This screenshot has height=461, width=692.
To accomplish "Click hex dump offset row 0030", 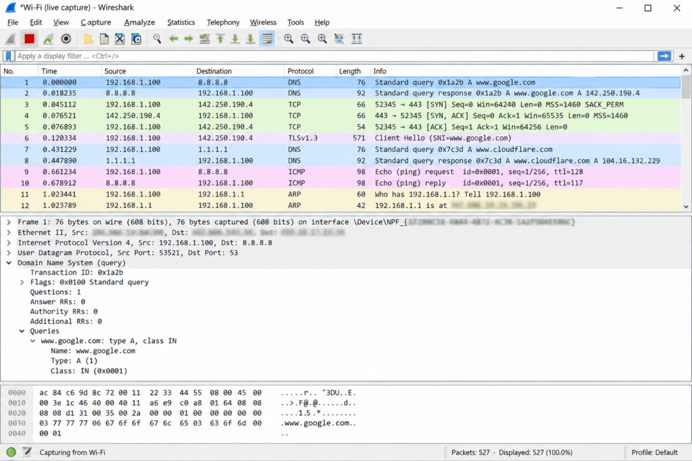I will pyautogui.click(x=17, y=423).
